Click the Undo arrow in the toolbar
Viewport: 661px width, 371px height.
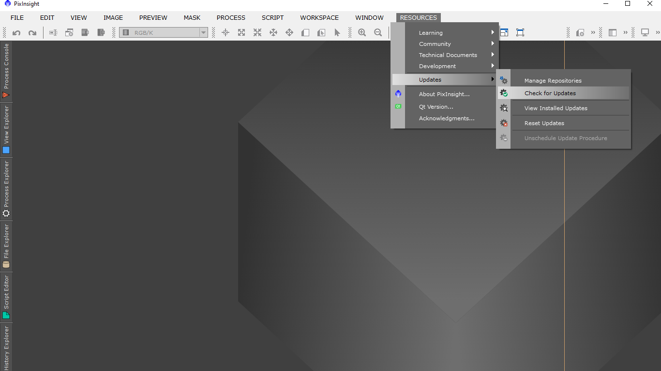click(16, 33)
